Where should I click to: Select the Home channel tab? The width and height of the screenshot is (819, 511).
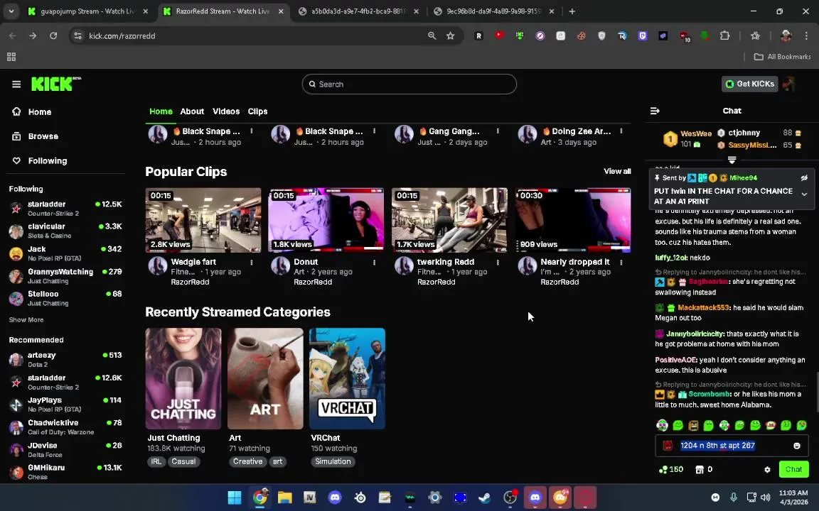(161, 111)
